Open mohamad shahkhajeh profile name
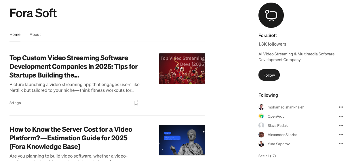 click(x=286, y=107)
